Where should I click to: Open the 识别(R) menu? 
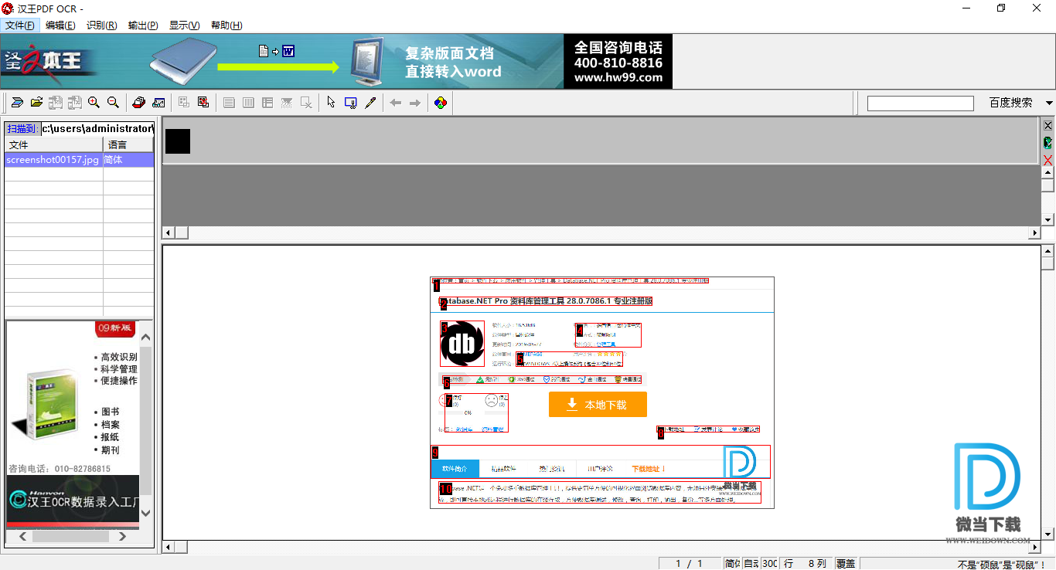102,25
